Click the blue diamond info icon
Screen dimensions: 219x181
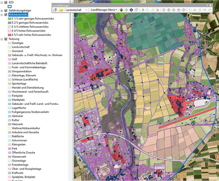tap(131, 10)
